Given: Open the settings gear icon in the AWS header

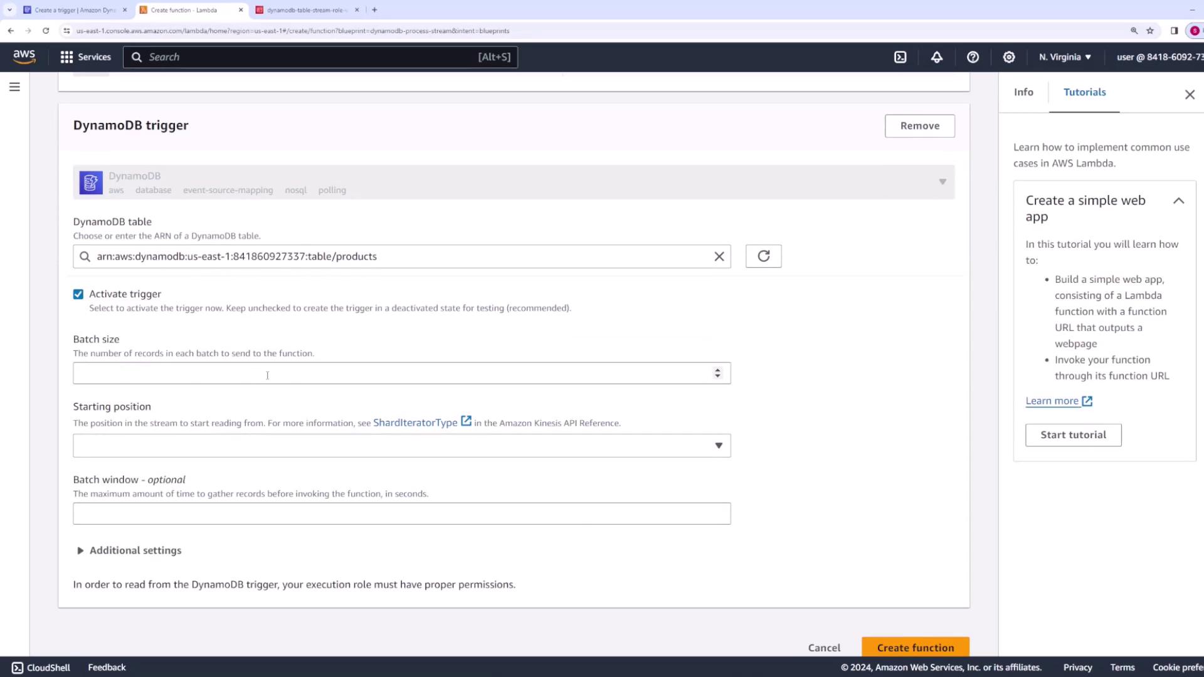Looking at the screenshot, I should coord(1008,57).
